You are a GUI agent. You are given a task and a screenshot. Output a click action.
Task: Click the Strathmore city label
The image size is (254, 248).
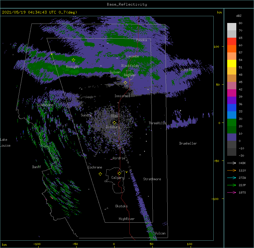tap(152, 179)
